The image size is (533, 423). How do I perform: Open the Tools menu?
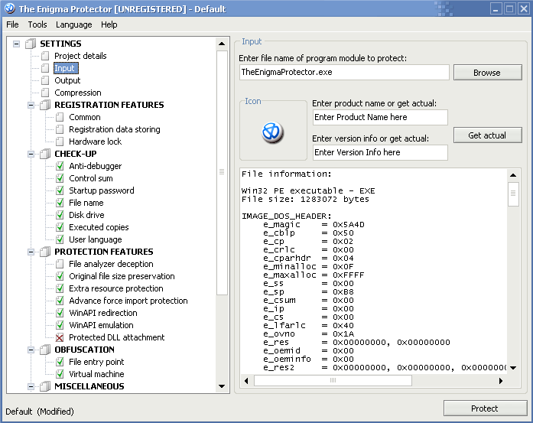(x=37, y=24)
